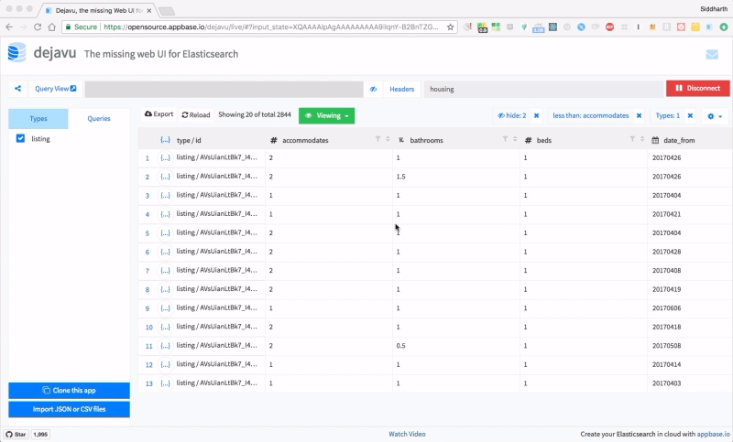Go back in the browser
This screenshot has height=442, width=733.
(x=9, y=27)
